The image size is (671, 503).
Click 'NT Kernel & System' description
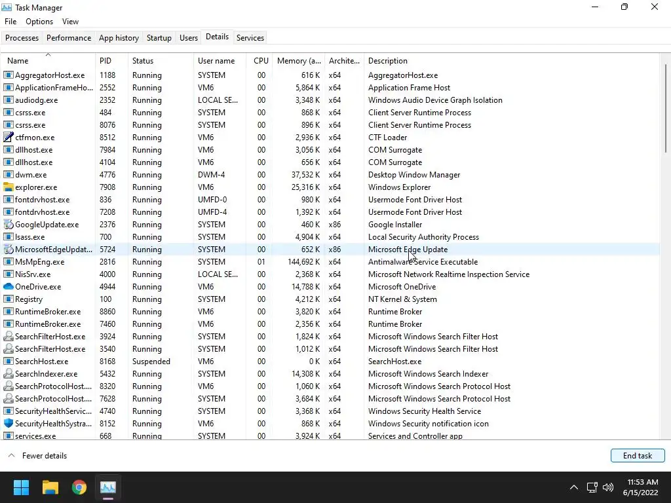[402, 299]
